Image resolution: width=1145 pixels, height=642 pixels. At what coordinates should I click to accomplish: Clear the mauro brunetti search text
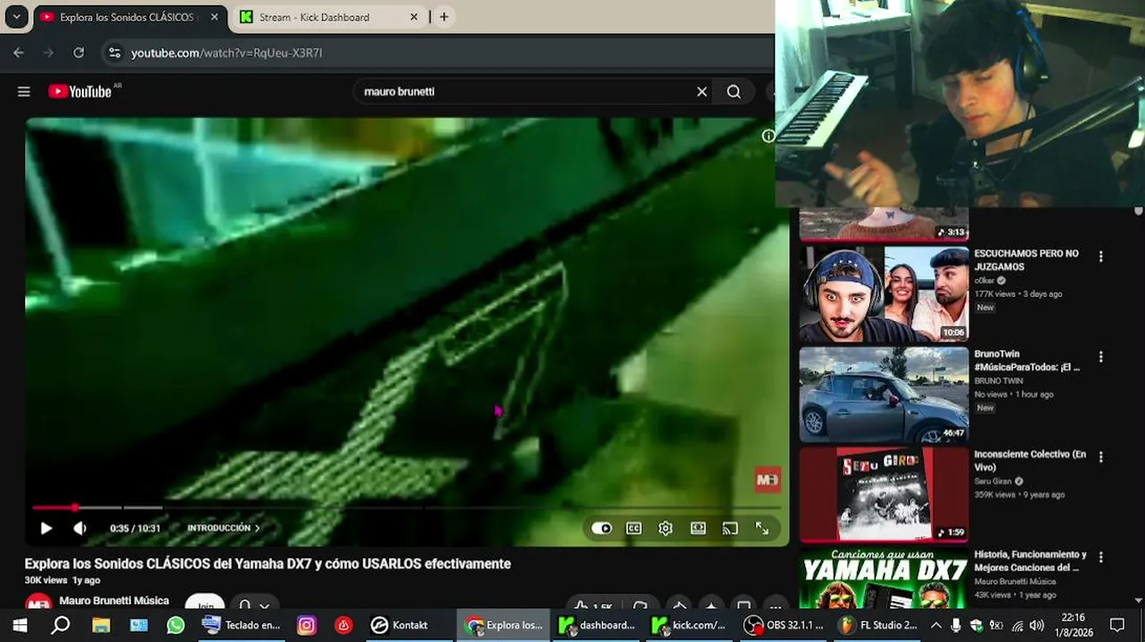(x=702, y=92)
